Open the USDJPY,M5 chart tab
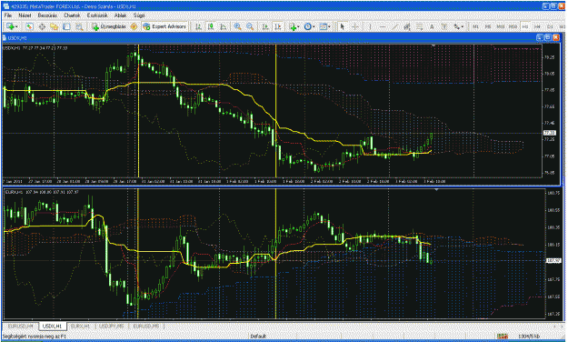The height and width of the screenshot is (342, 568). 112,326
